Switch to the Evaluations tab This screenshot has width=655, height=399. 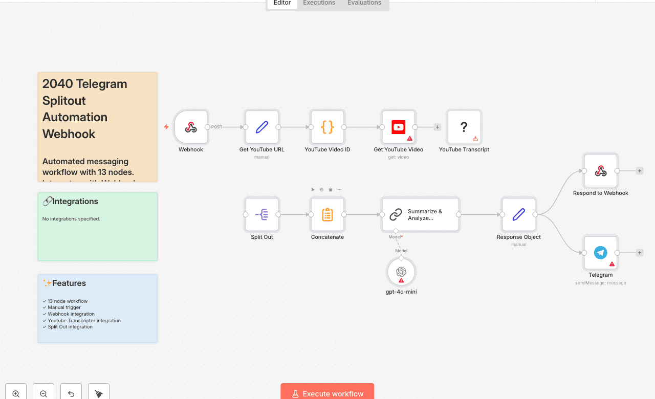[x=364, y=3]
